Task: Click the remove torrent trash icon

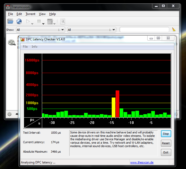Action: (x=50, y=21)
